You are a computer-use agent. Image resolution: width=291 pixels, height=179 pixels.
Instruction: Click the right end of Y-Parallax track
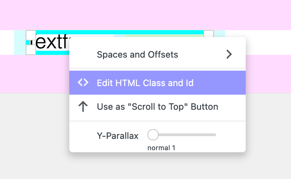[x=215, y=135]
